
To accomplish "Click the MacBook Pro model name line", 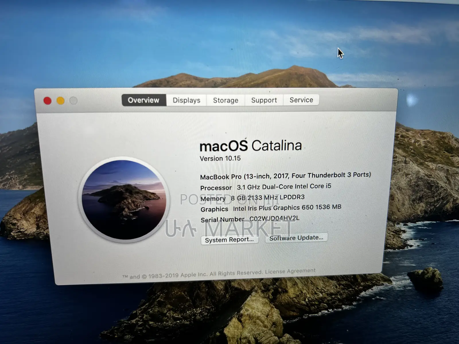I will click(285, 176).
